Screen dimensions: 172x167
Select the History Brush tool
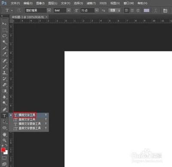tap(4, 79)
